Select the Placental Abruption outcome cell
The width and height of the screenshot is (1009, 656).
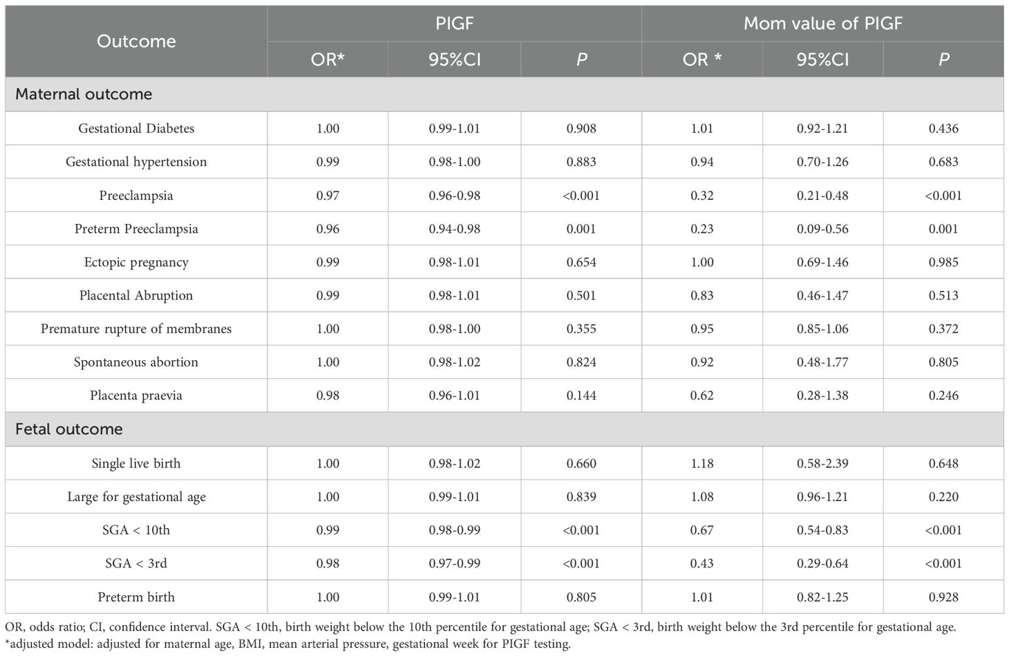(x=136, y=295)
